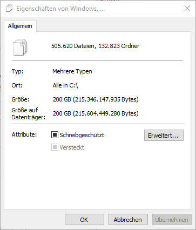Toggle the Schreibgeschützt checkbox
196x230 pixels.
[55, 135]
